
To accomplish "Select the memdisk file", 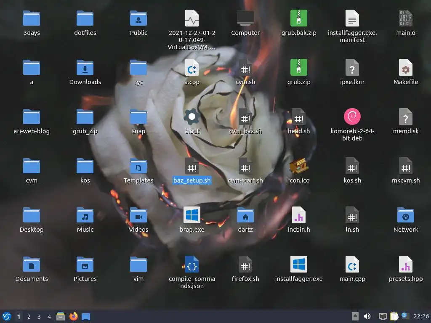I will click(406, 117).
